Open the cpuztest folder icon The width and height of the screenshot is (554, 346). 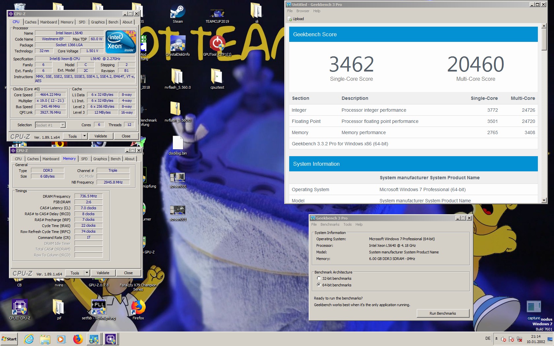(217, 79)
